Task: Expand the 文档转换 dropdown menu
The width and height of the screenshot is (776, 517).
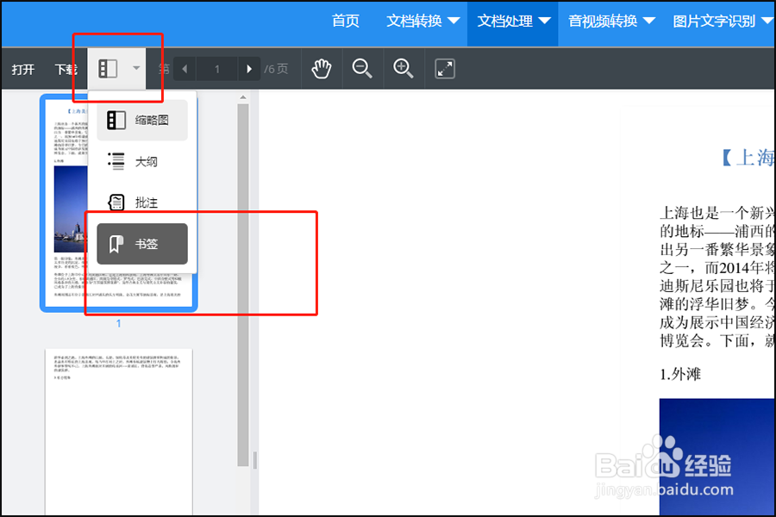Action: 423,22
